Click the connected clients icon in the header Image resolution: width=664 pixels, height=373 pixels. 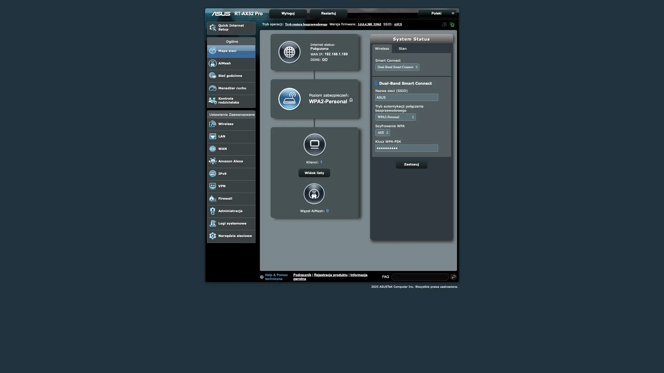tap(444, 24)
